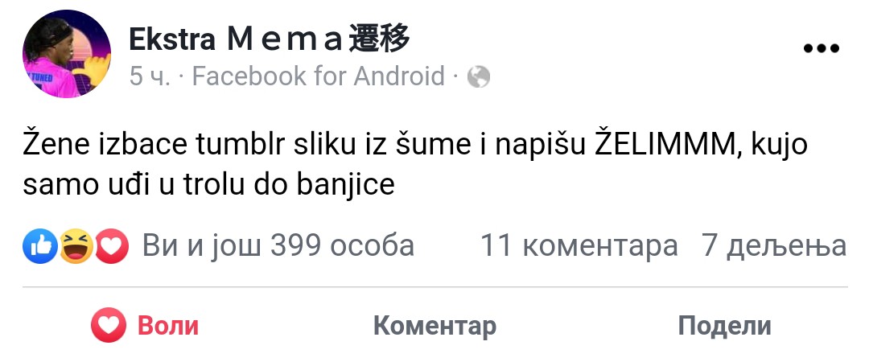
Task: Open the three-dot post options menu
Action: coord(822,48)
